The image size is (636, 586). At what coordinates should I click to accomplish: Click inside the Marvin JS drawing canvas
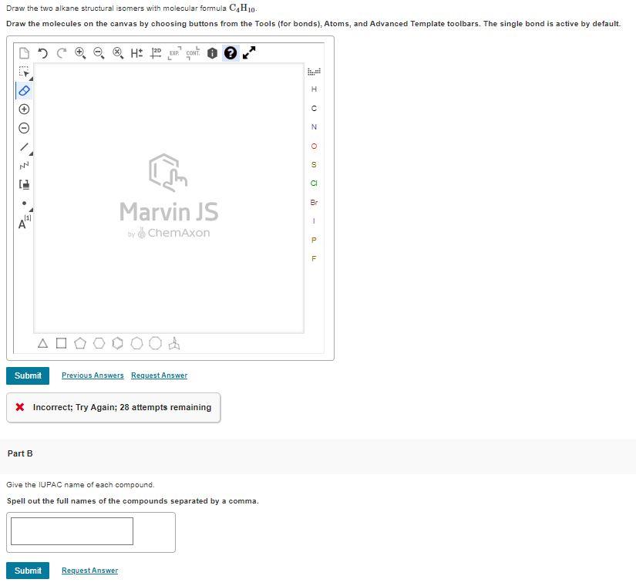tap(169, 198)
